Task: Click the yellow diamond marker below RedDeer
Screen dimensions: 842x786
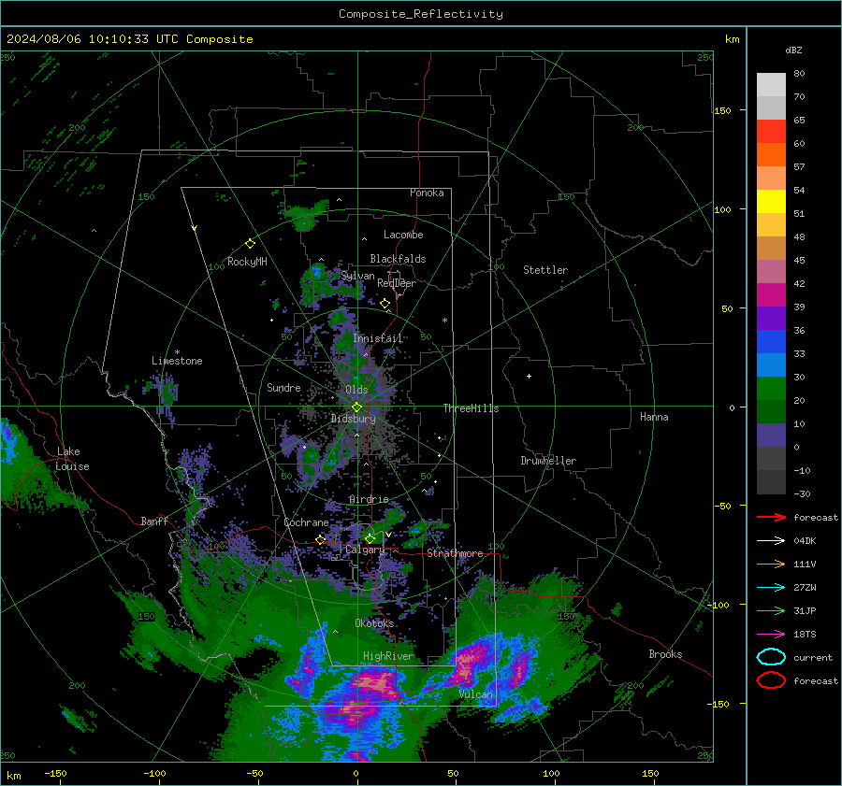Action: click(385, 304)
